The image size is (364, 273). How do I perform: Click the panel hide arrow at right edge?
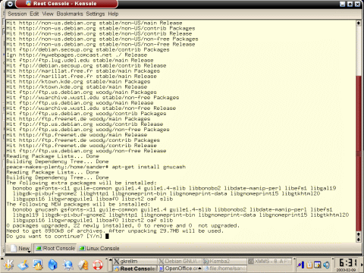pos(362,265)
